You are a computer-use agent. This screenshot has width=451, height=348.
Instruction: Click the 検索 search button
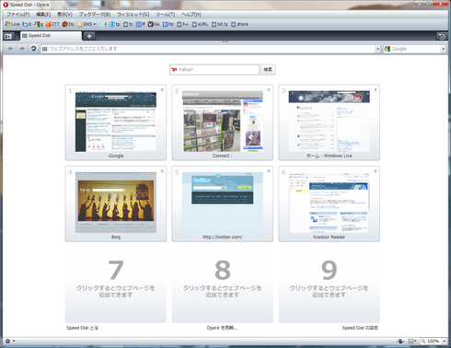pyautogui.click(x=268, y=70)
